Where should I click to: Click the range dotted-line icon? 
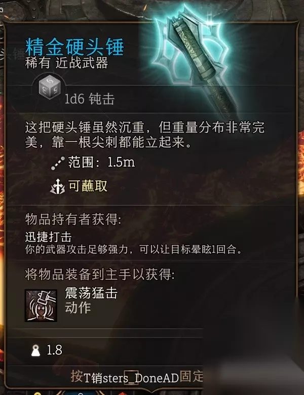[x=58, y=163]
